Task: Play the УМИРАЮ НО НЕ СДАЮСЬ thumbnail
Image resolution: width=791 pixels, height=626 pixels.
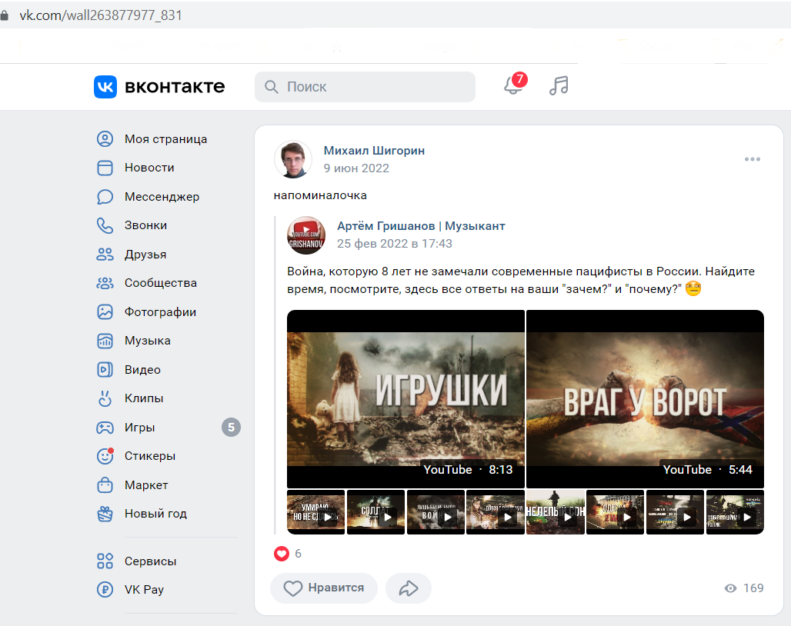Action: (x=315, y=512)
